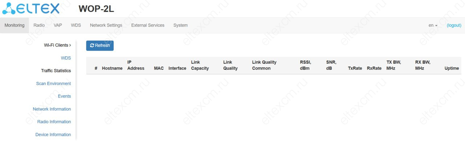Click the Refresh button
The image size is (465, 148).
click(x=100, y=45)
